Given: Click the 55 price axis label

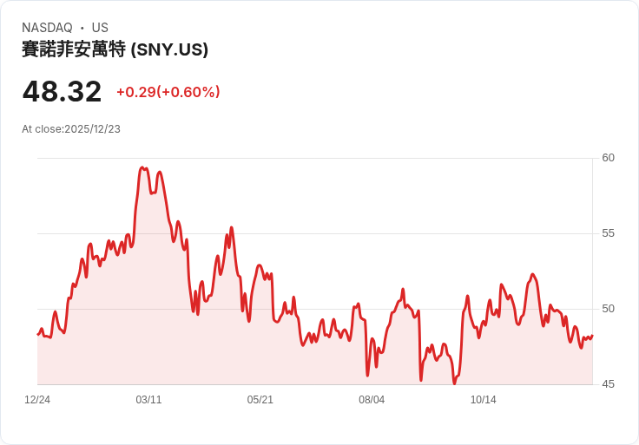Looking at the screenshot, I should pyautogui.click(x=608, y=233).
